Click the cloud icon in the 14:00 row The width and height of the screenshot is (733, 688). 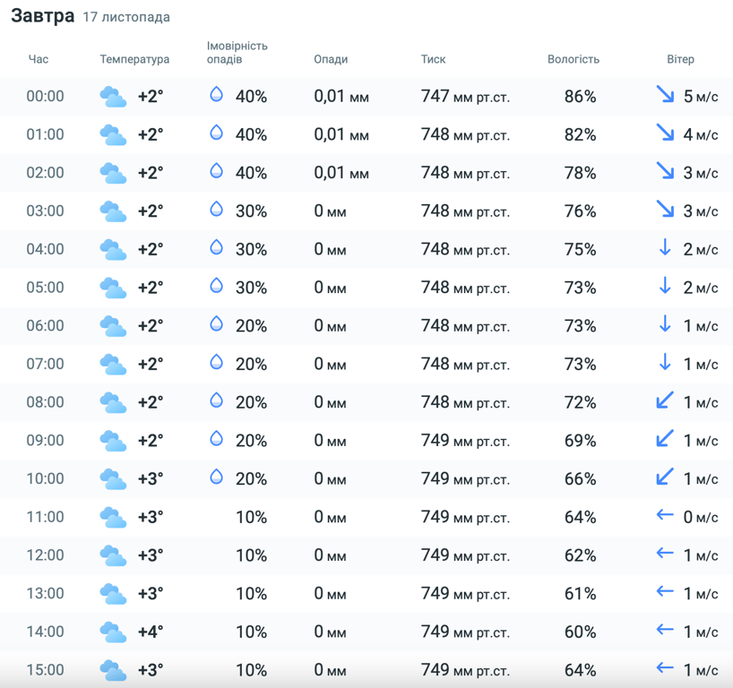[x=113, y=632]
